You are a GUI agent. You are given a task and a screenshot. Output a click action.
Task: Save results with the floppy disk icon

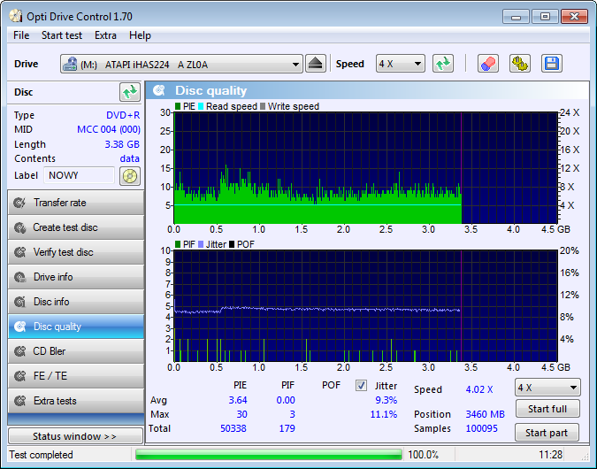click(552, 64)
